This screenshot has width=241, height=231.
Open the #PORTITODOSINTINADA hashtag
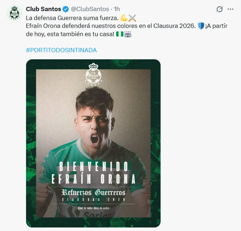(62, 50)
